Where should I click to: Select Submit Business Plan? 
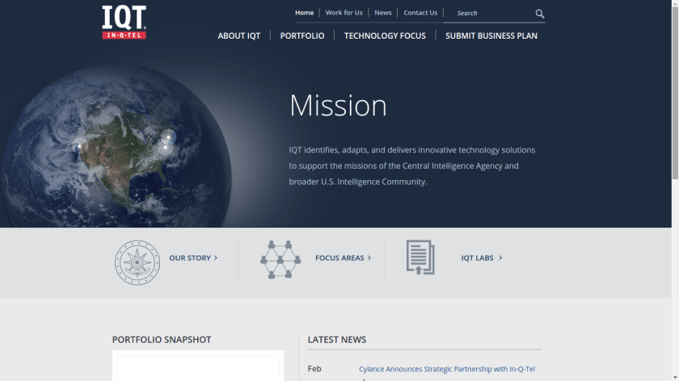click(x=491, y=36)
